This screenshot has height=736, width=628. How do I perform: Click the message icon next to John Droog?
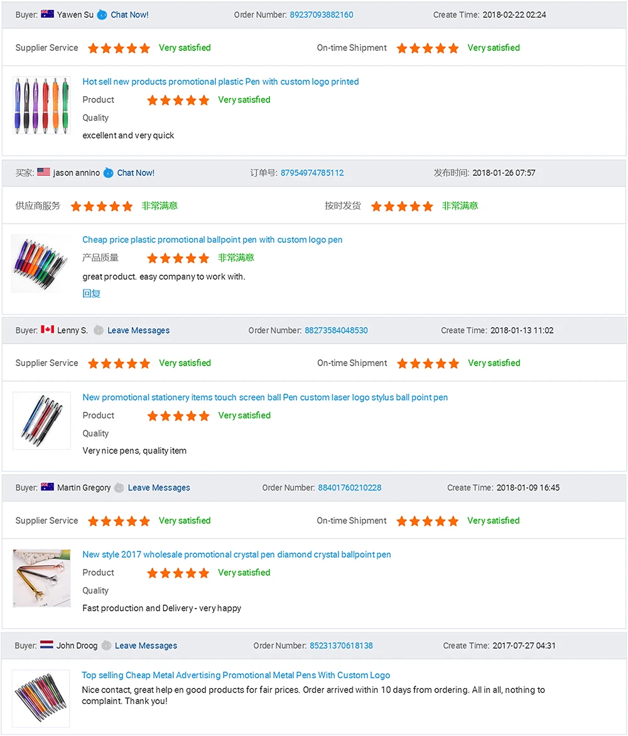click(105, 645)
